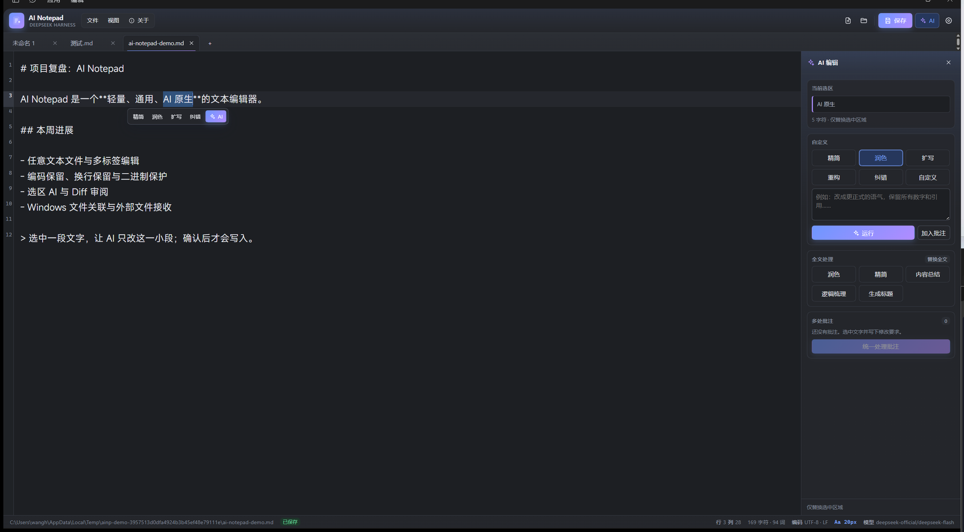The height and width of the screenshot is (532, 964).
Task: Open the 视图 menu
Action: click(x=114, y=20)
